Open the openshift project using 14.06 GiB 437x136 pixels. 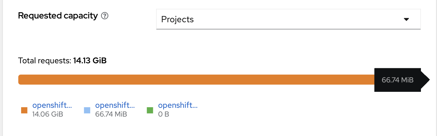(x=52, y=105)
